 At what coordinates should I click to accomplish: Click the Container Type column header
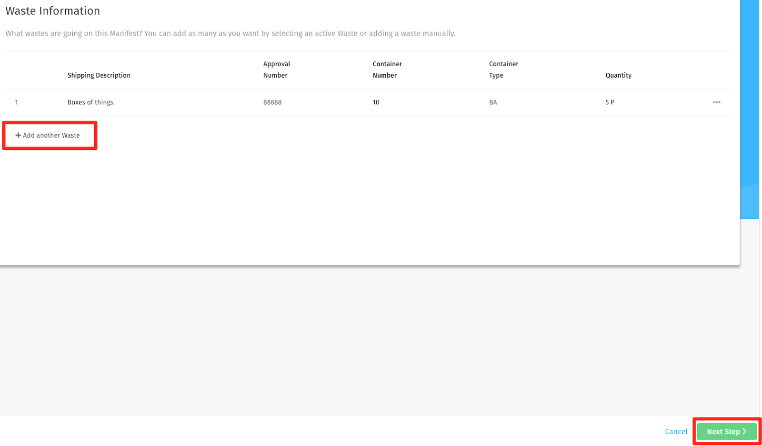(503, 69)
